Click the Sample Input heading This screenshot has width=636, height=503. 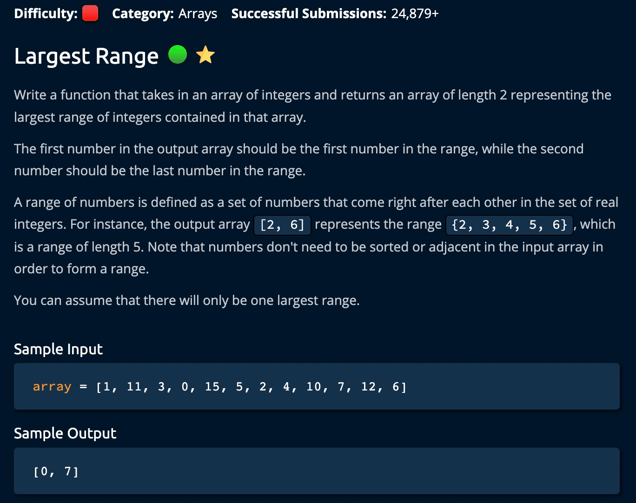pyautogui.click(x=58, y=349)
